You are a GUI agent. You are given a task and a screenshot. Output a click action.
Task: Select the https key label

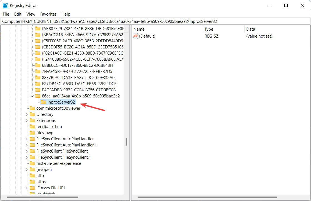[x=41, y=182]
